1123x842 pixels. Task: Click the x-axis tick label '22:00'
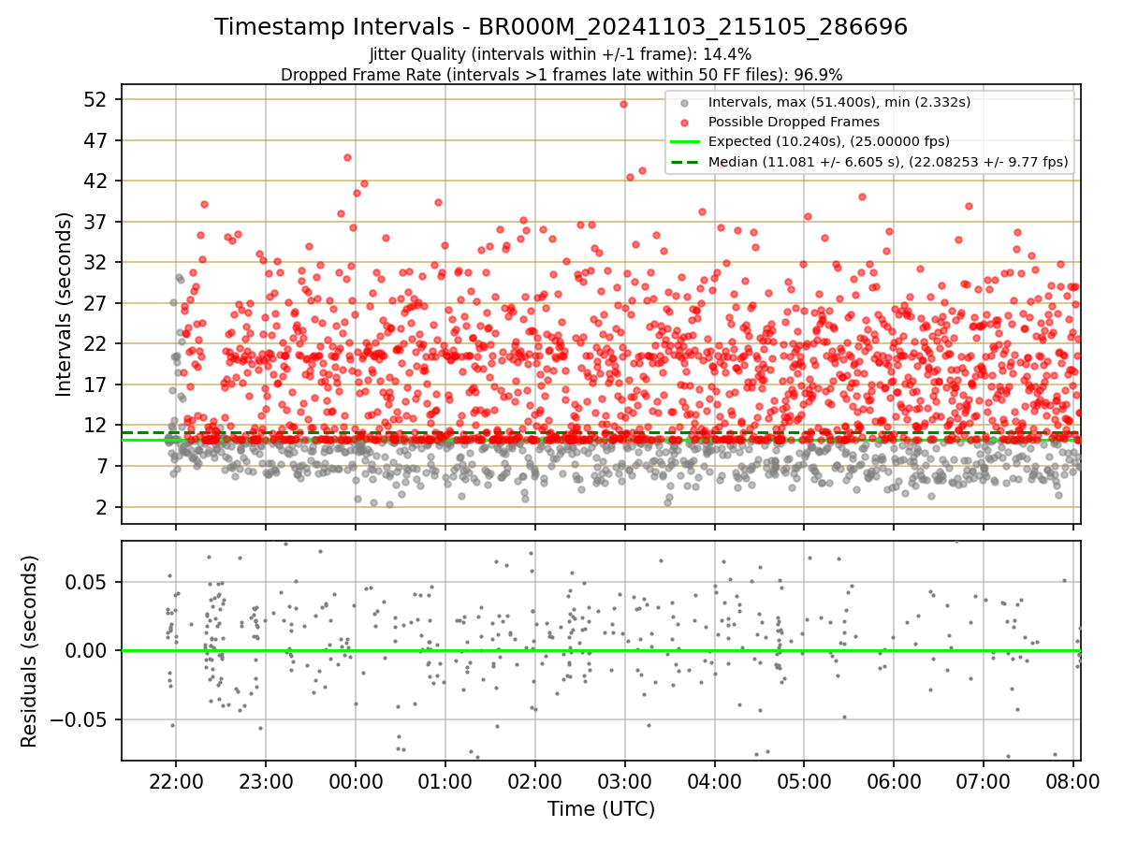point(175,781)
